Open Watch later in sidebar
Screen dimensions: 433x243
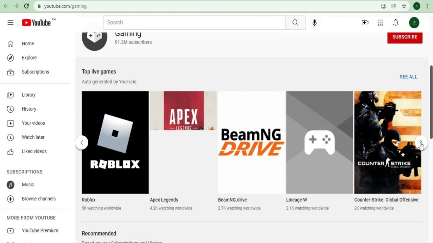coord(35,137)
